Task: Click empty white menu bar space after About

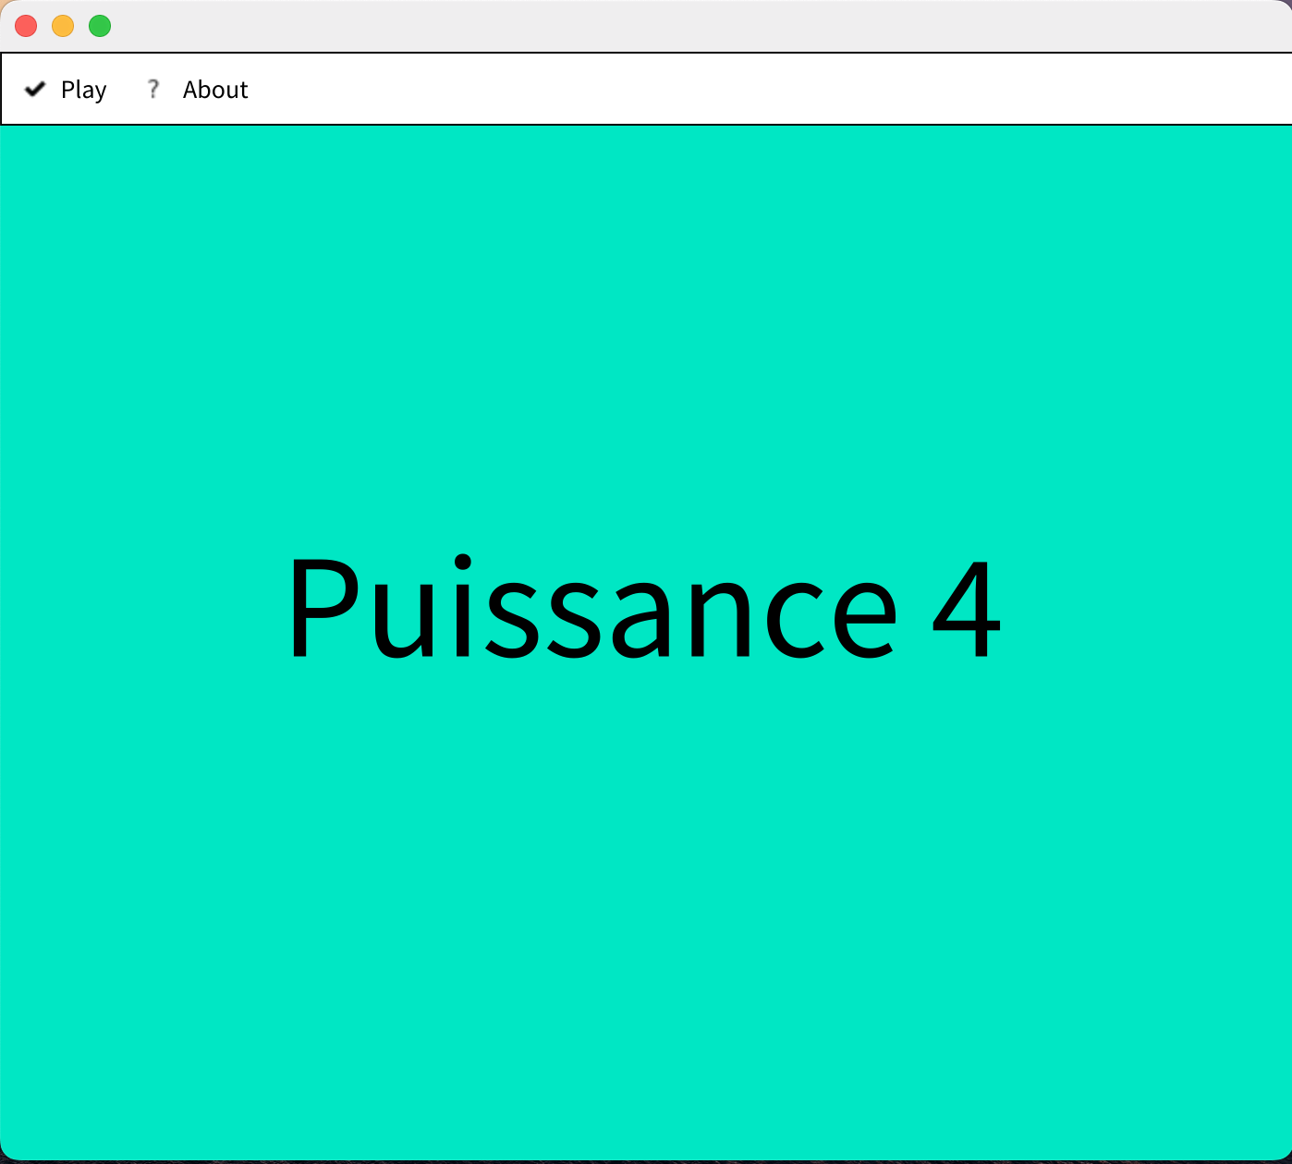Action: click(x=739, y=89)
